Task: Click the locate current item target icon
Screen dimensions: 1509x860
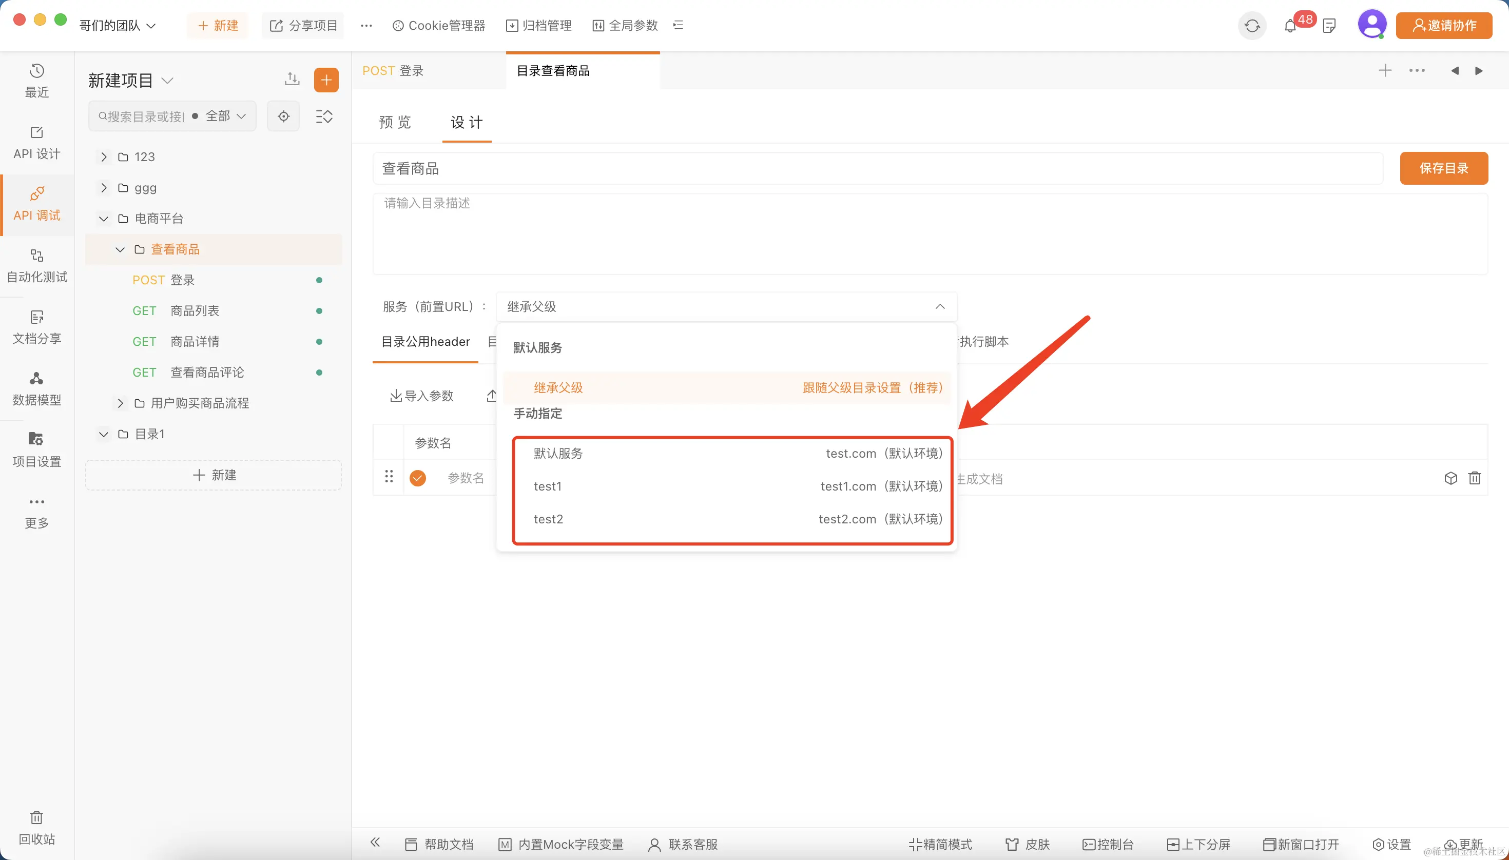Action: [x=284, y=116]
